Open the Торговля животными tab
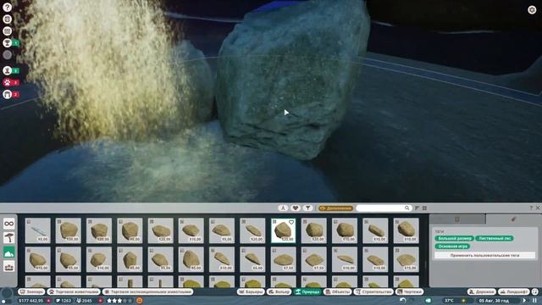The image size is (542, 305). click(74, 291)
